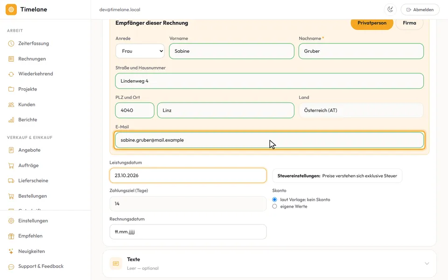Click the Rechnungsdatum date field
Image resolution: width=448 pixels, height=280 pixels.
188,232
